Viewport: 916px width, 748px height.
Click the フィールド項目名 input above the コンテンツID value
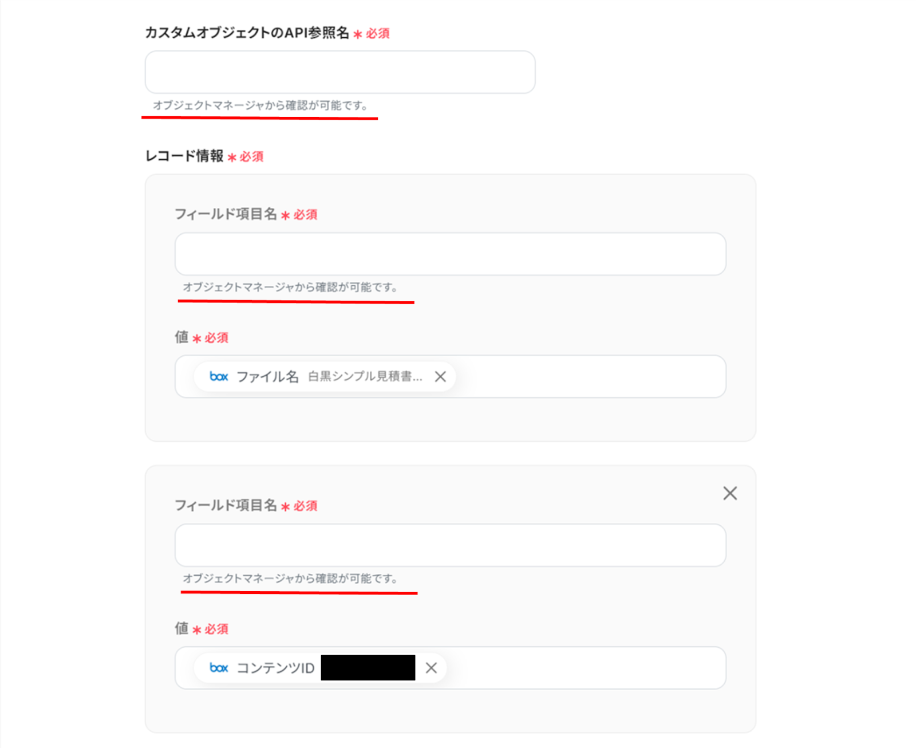(x=451, y=545)
